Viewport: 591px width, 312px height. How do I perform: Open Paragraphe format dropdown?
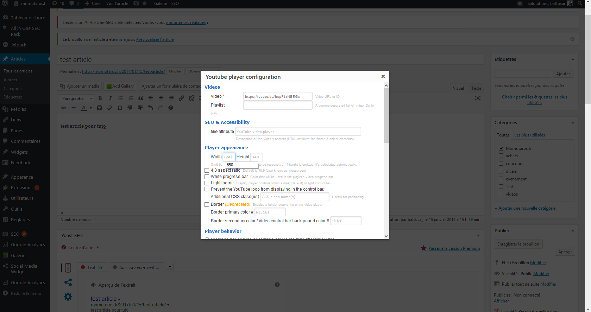(x=76, y=98)
